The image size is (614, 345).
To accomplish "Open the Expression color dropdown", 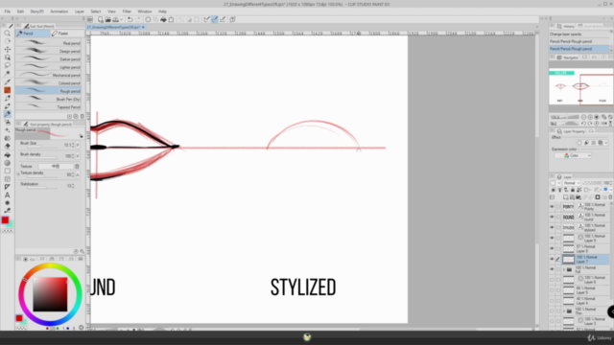I will tap(573, 155).
